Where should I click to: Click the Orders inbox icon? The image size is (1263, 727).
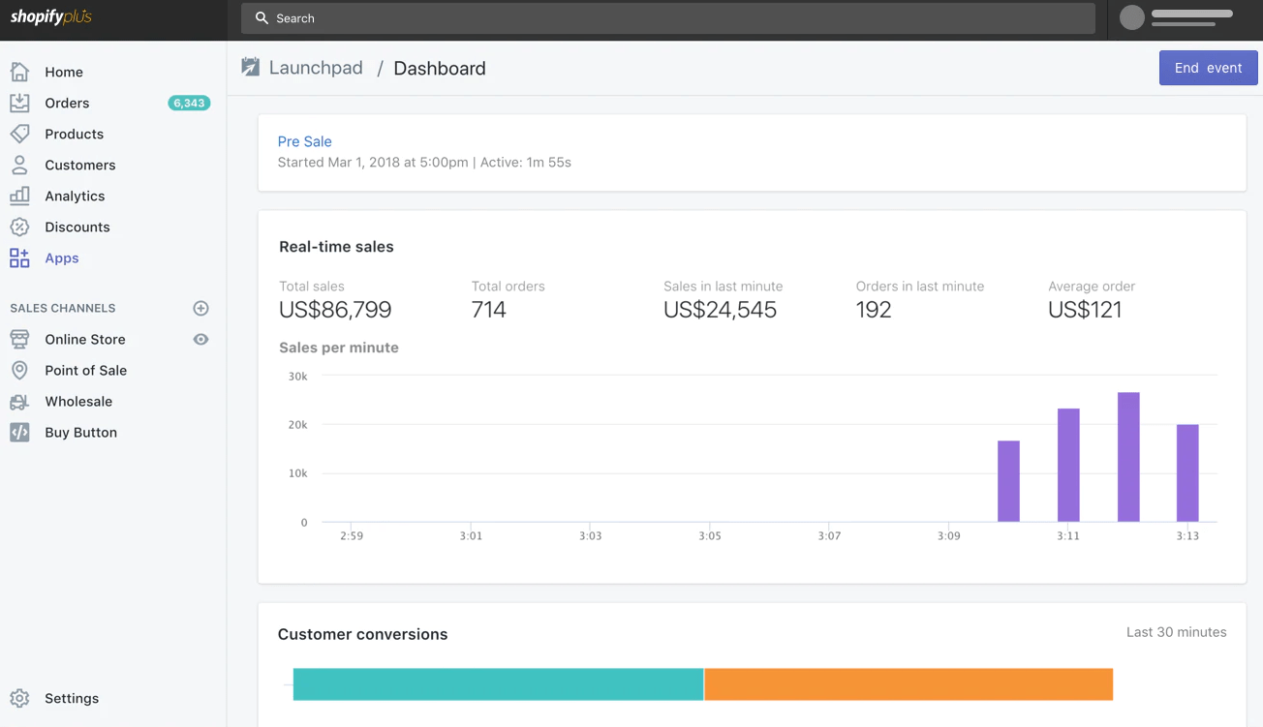(x=19, y=103)
